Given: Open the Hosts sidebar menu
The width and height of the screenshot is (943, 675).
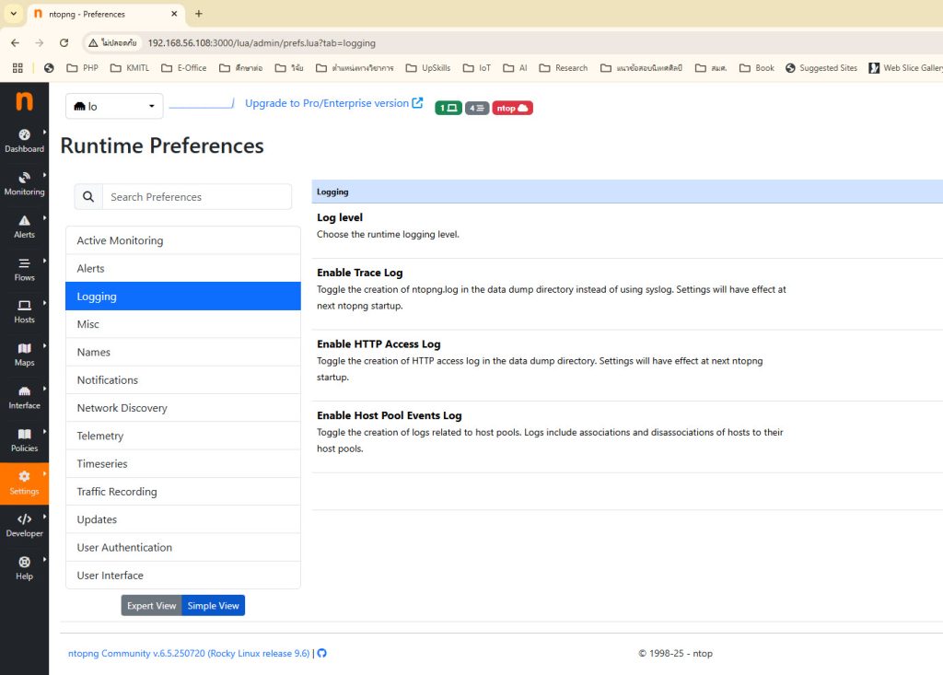Looking at the screenshot, I should pos(24,311).
